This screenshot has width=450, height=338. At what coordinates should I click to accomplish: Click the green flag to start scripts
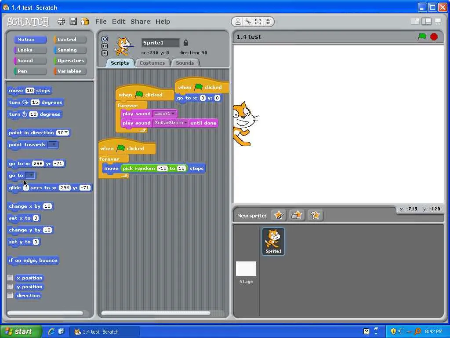(422, 37)
